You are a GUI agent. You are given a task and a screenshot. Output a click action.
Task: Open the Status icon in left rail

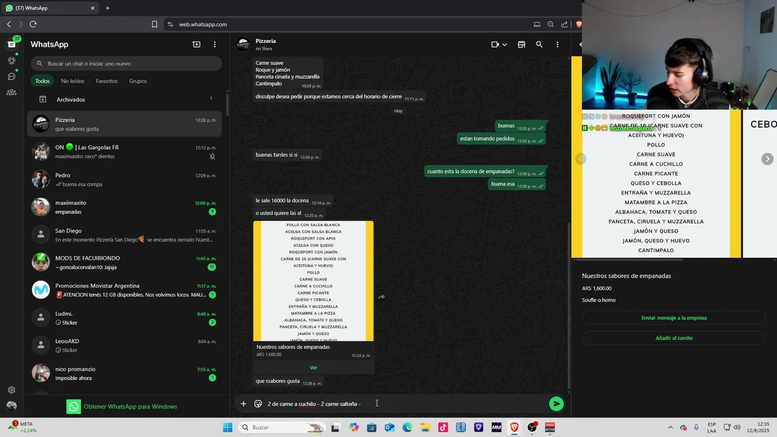click(12, 61)
